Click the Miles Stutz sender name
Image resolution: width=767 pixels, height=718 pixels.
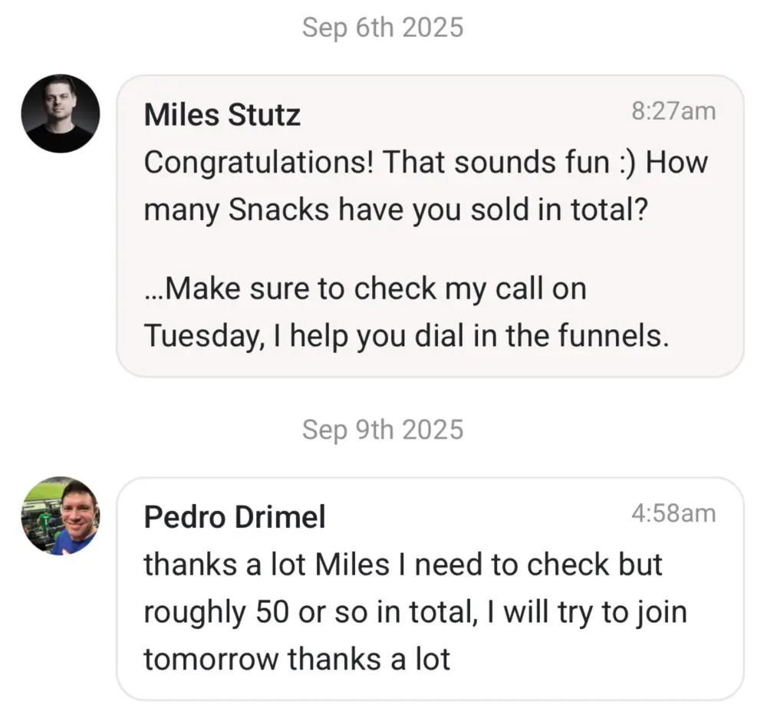(x=222, y=116)
